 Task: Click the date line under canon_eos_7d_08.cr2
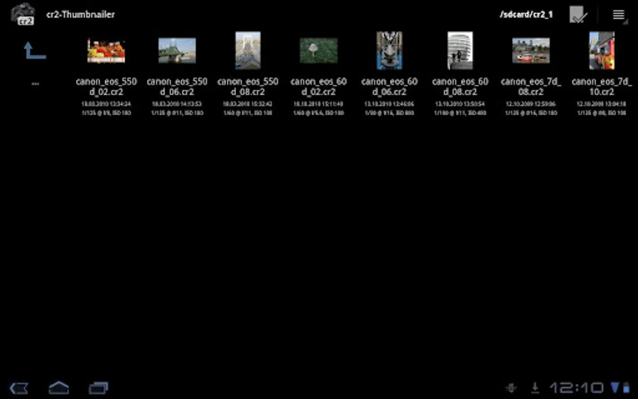tap(531, 104)
